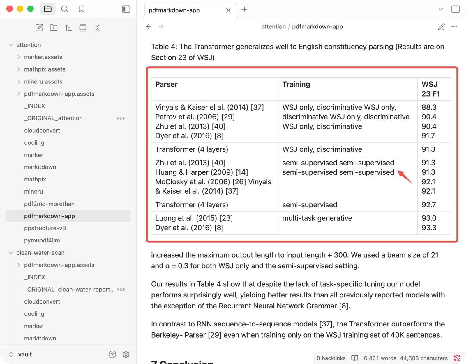The height and width of the screenshot is (364, 466).
Task: Click the Parser table header cell
Action: [x=215, y=89]
